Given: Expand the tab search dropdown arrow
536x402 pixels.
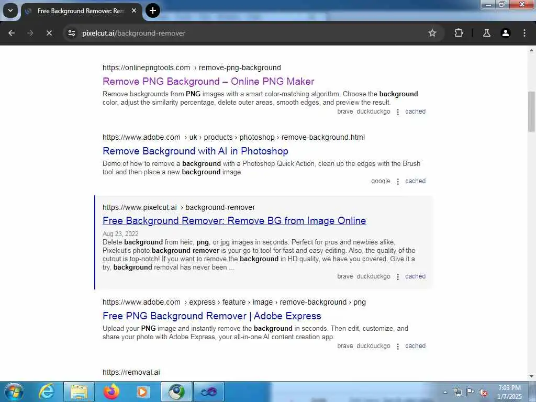Looking at the screenshot, I should (10, 10).
